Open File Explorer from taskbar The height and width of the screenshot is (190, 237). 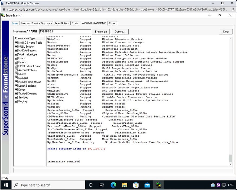[x=125, y=185]
